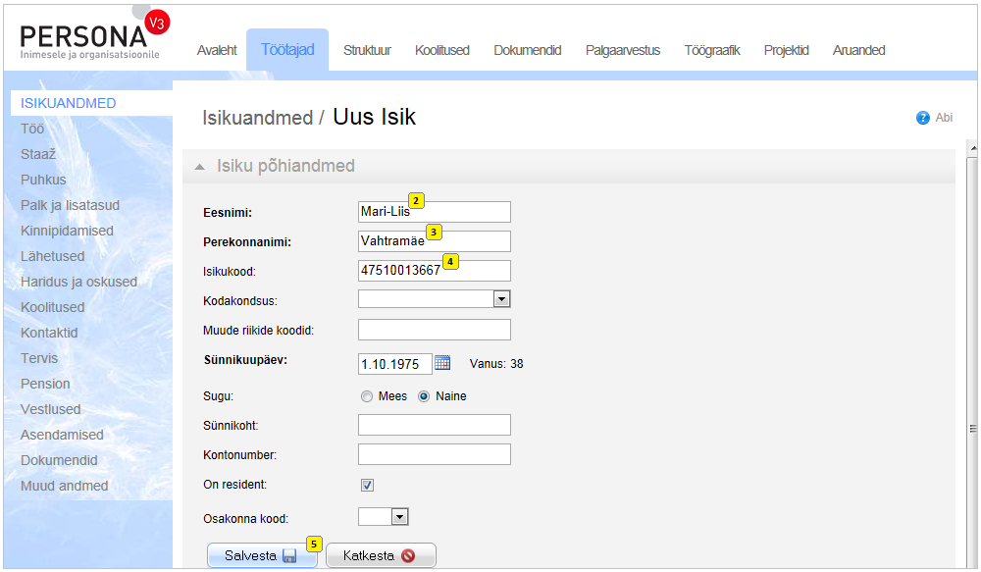Expand the Osakonna kood dropdown
981x572 pixels.
pyautogui.click(x=399, y=517)
